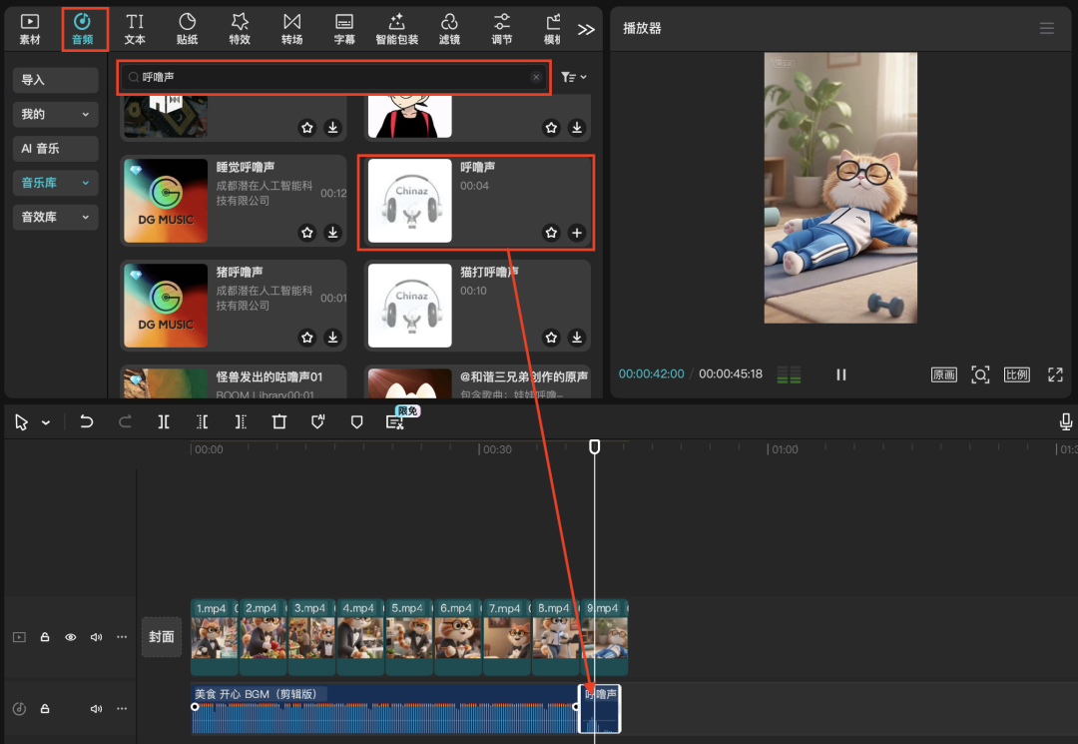Mute the audio track
Image resolution: width=1078 pixels, height=744 pixels.
[96, 709]
